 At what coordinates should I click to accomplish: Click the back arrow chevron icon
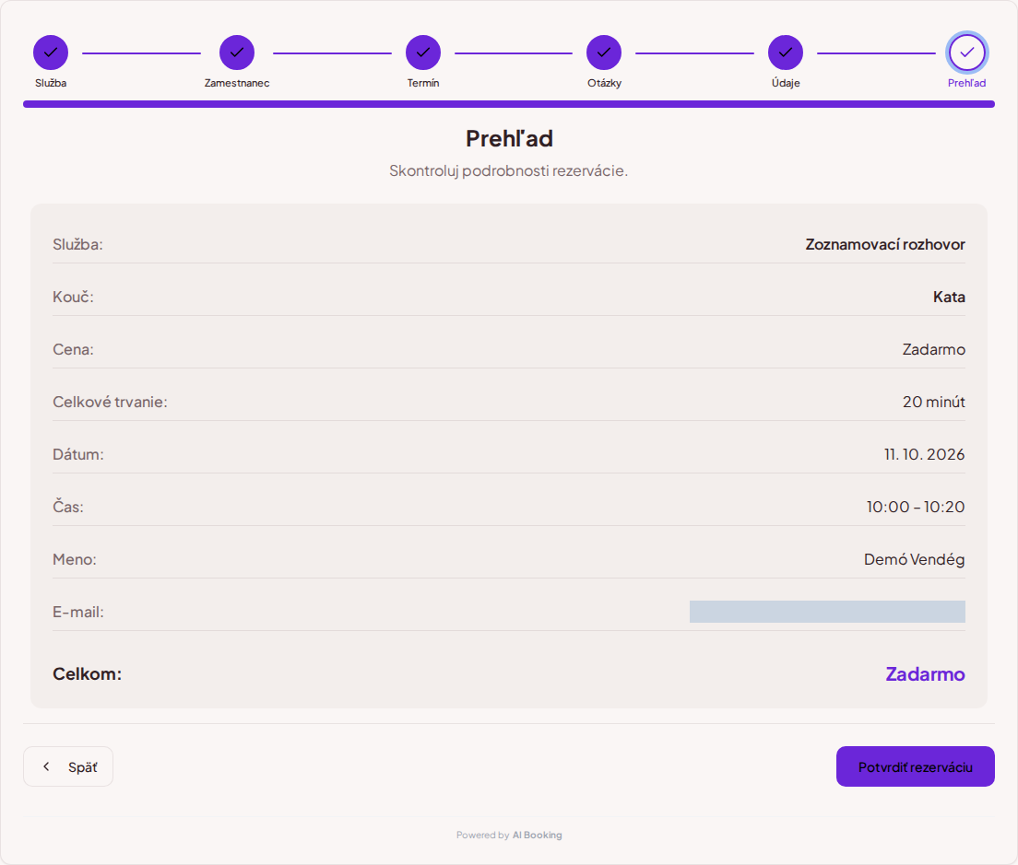pos(46,766)
